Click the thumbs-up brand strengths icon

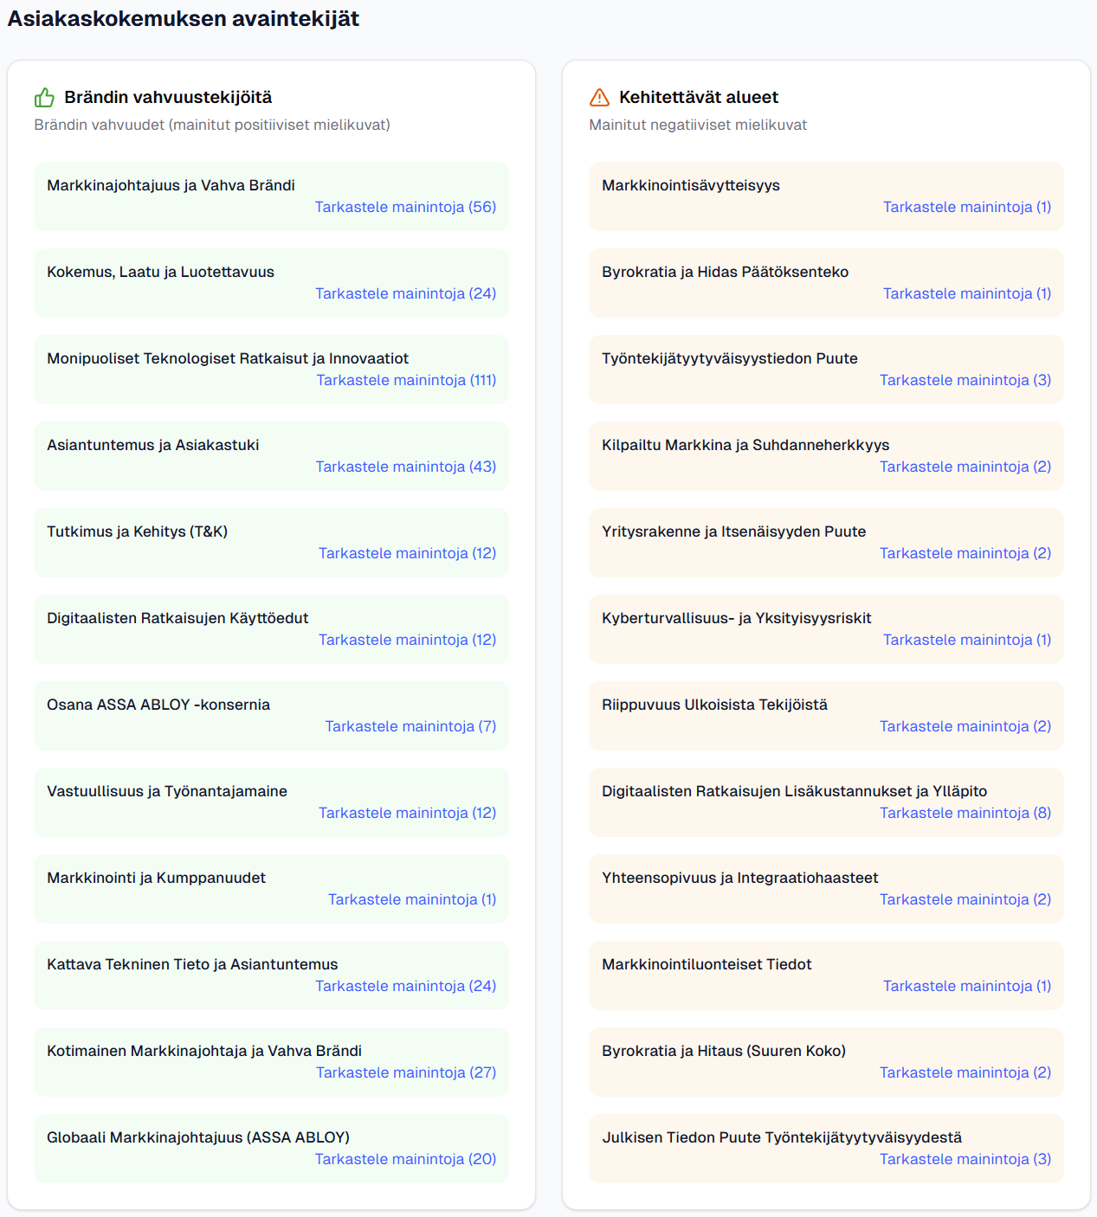pos(44,97)
